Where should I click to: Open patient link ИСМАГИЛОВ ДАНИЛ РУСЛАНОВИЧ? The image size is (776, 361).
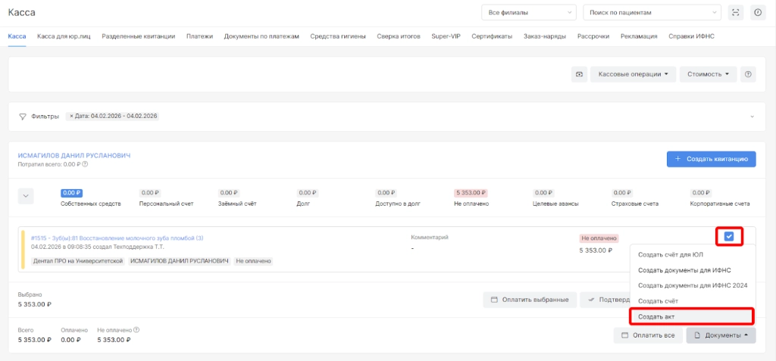coord(74,155)
